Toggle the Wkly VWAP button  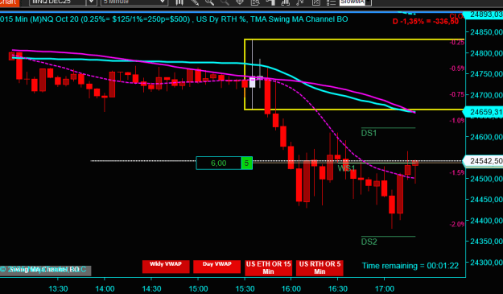click(x=166, y=267)
